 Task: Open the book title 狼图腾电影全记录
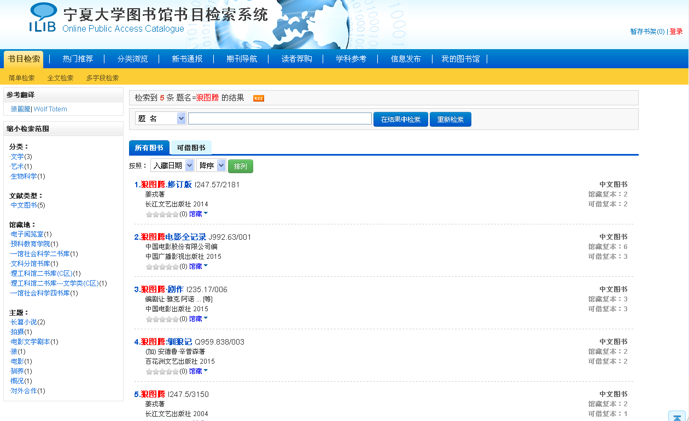coord(173,237)
